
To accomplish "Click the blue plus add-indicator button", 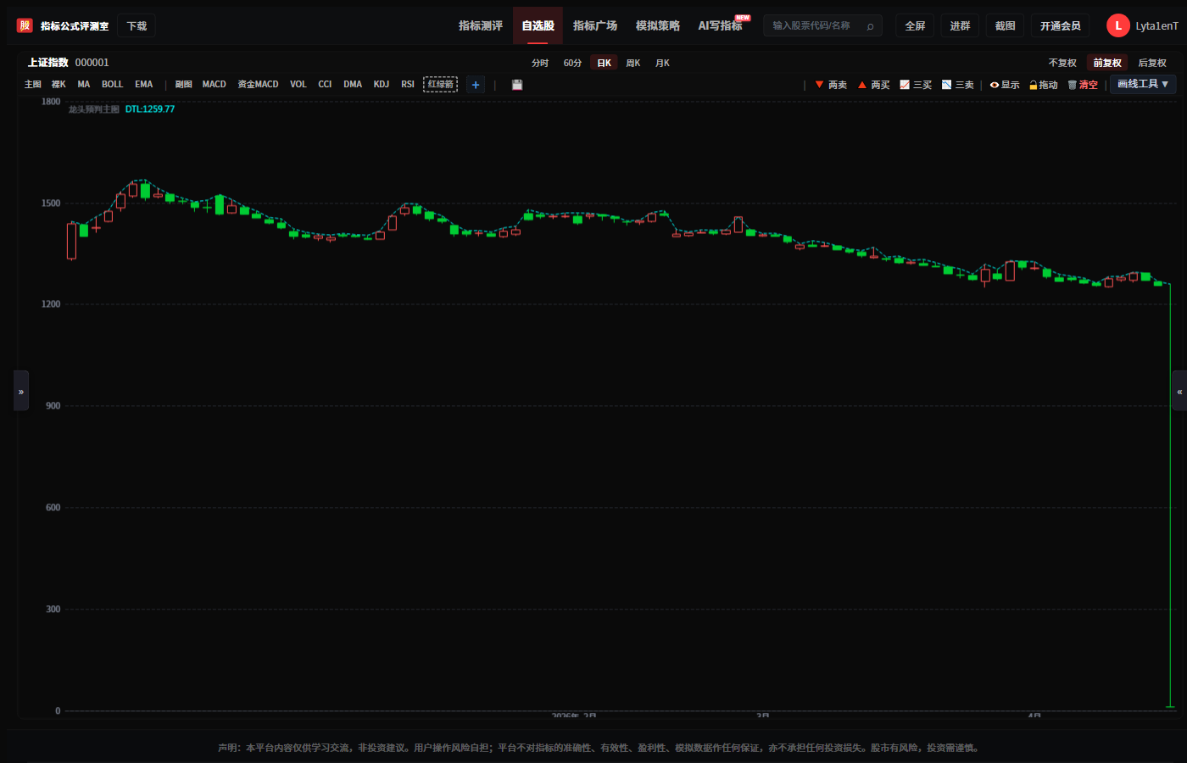I will pos(476,85).
